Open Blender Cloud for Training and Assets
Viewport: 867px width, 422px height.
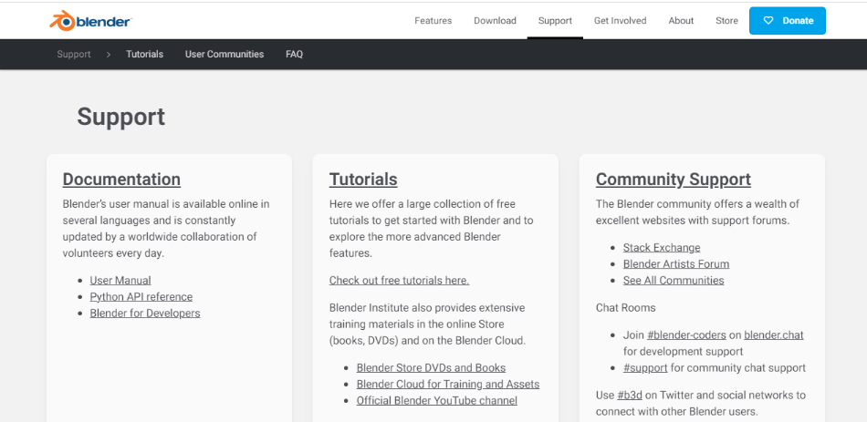point(448,385)
